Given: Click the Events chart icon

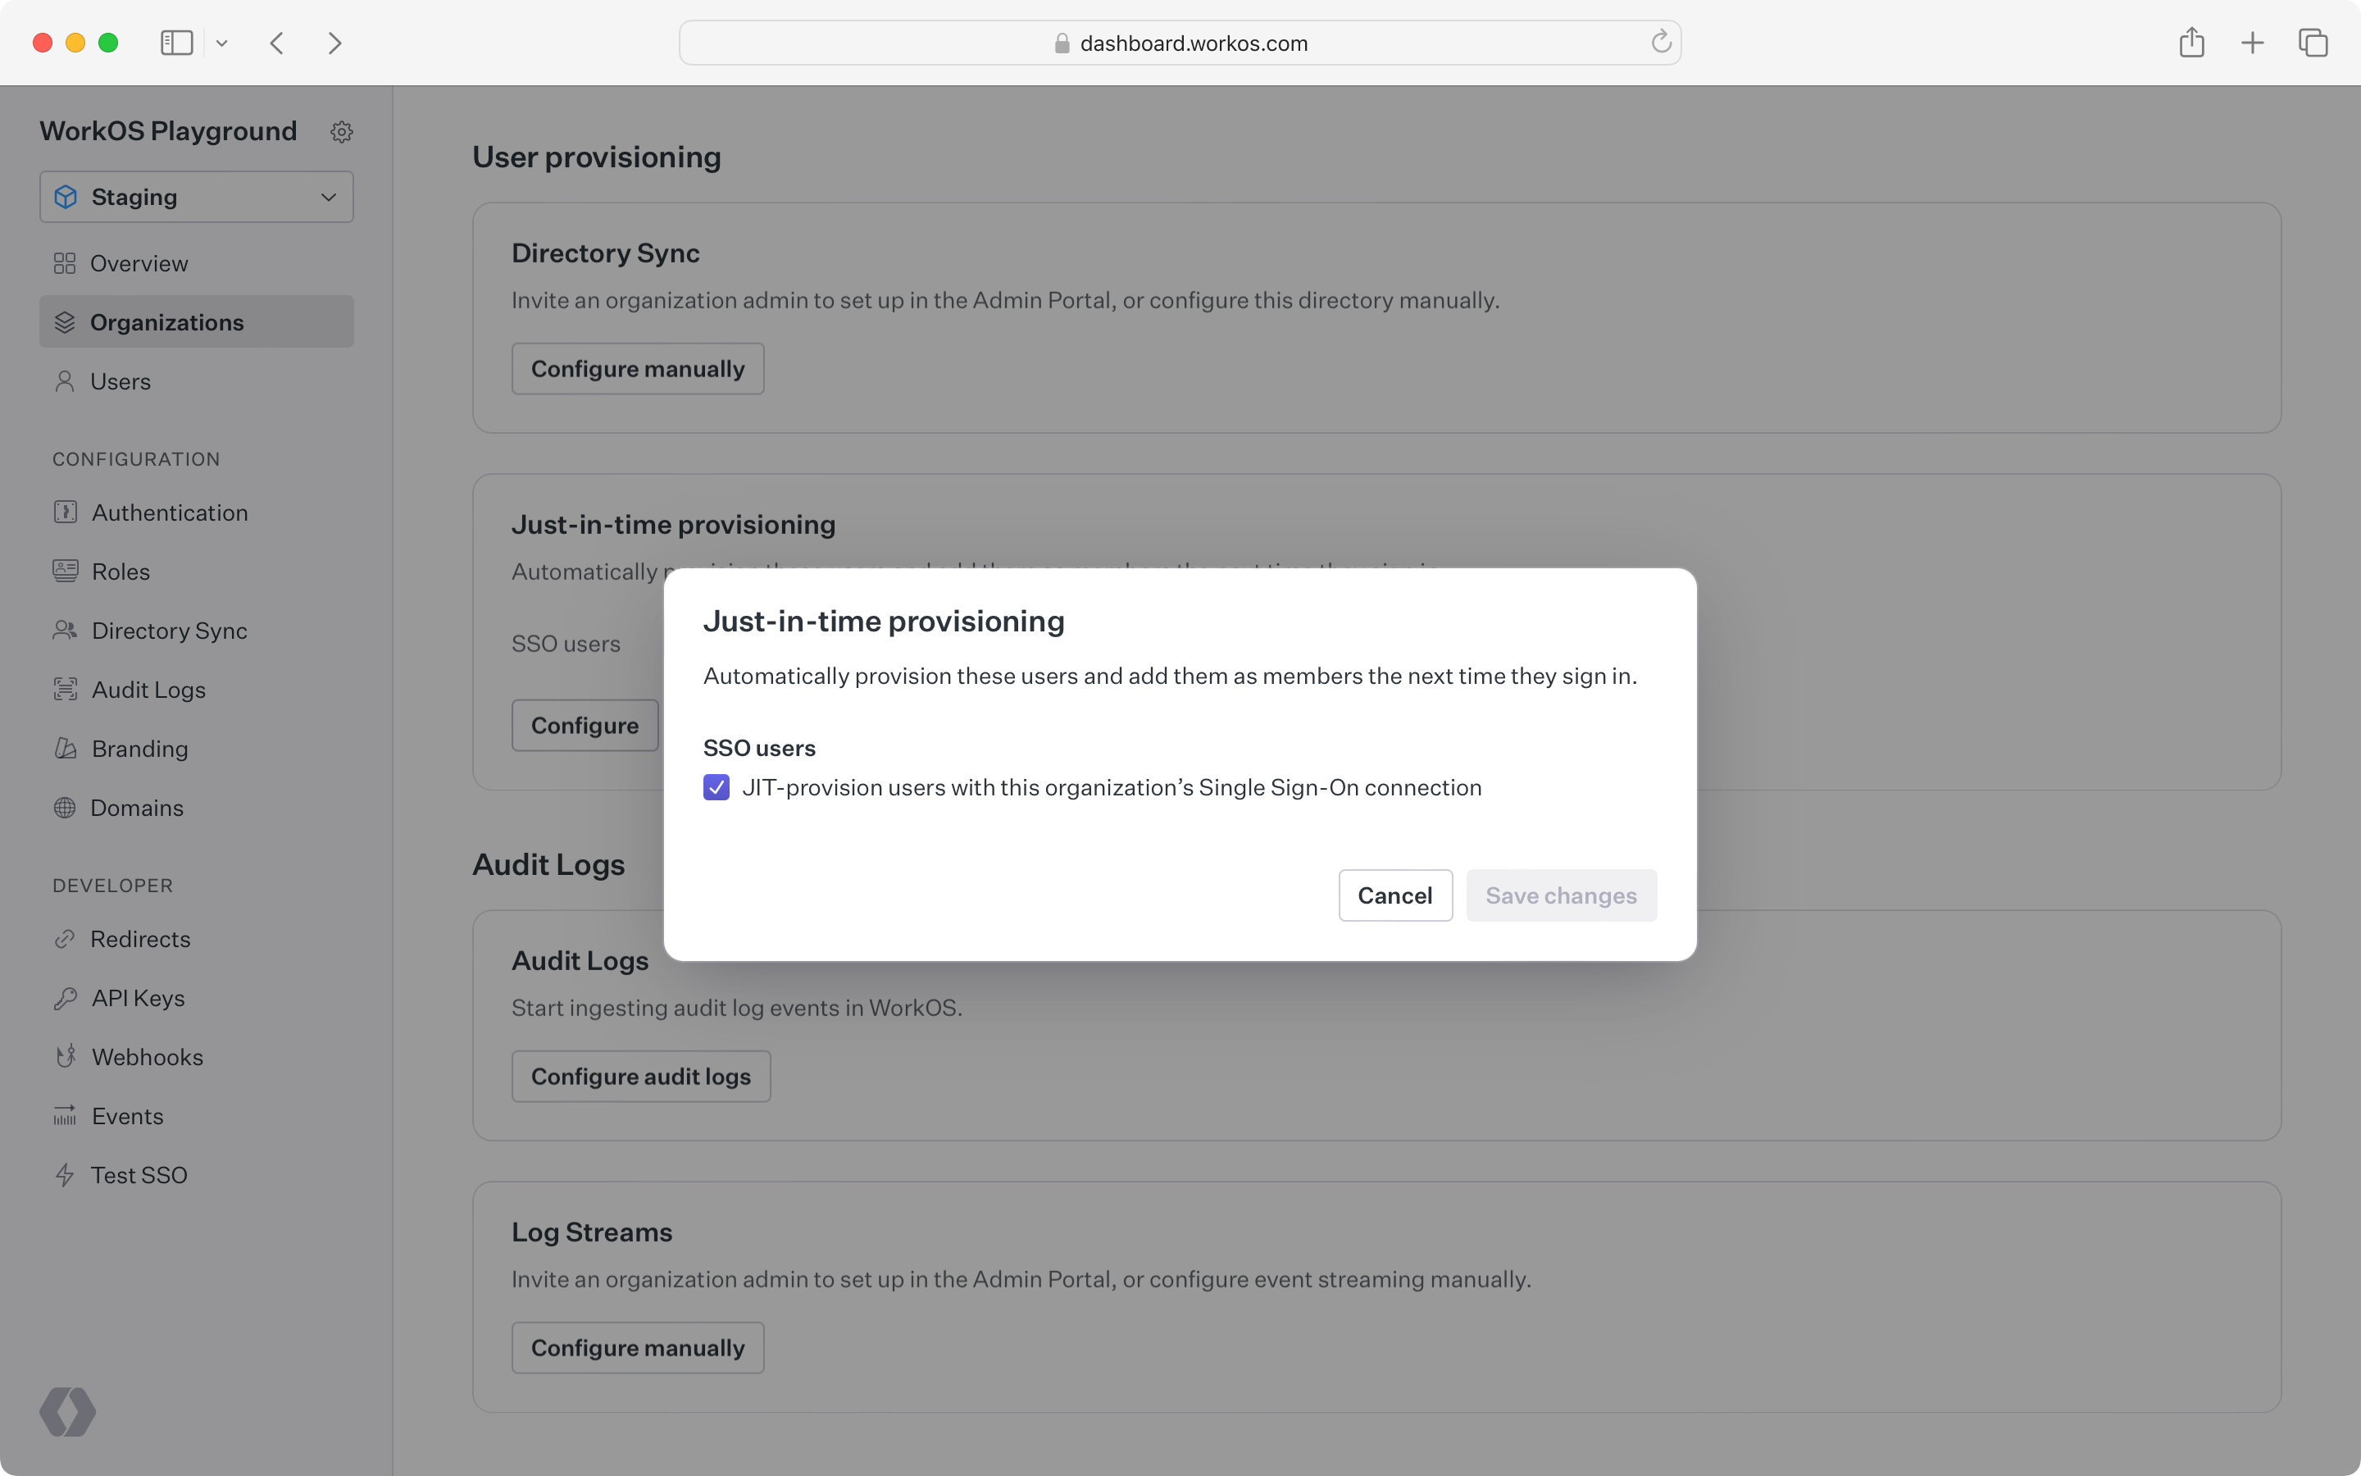Looking at the screenshot, I should coord(65,1116).
